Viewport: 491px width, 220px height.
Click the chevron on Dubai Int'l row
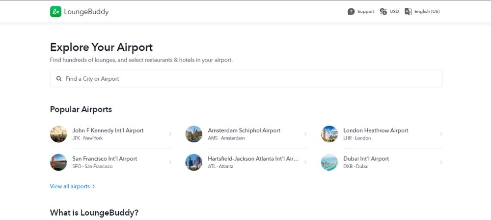pos(441,162)
